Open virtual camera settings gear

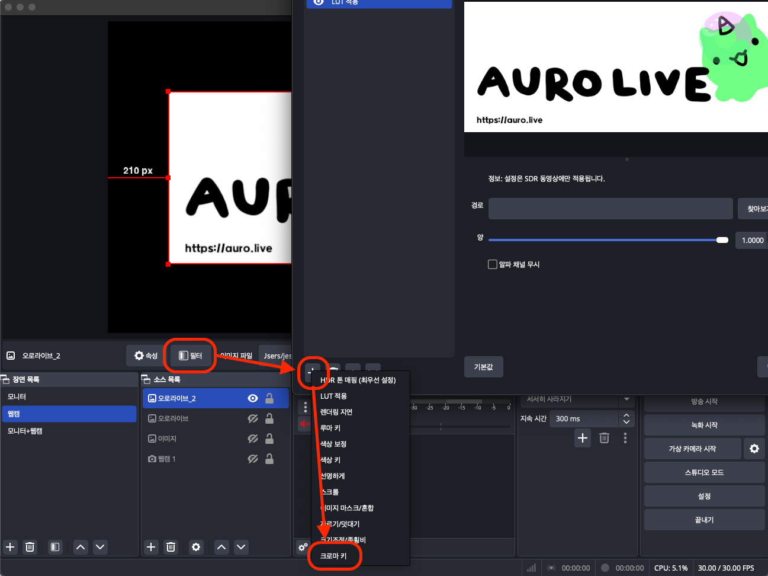[x=754, y=449]
